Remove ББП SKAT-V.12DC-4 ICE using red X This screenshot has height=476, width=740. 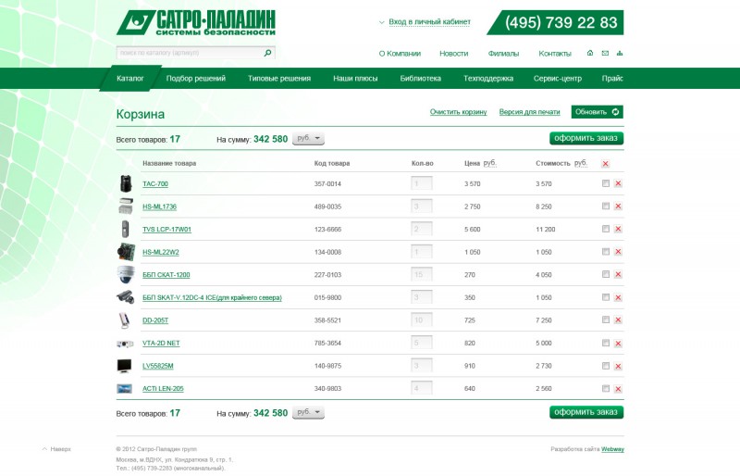pyautogui.click(x=618, y=297)
